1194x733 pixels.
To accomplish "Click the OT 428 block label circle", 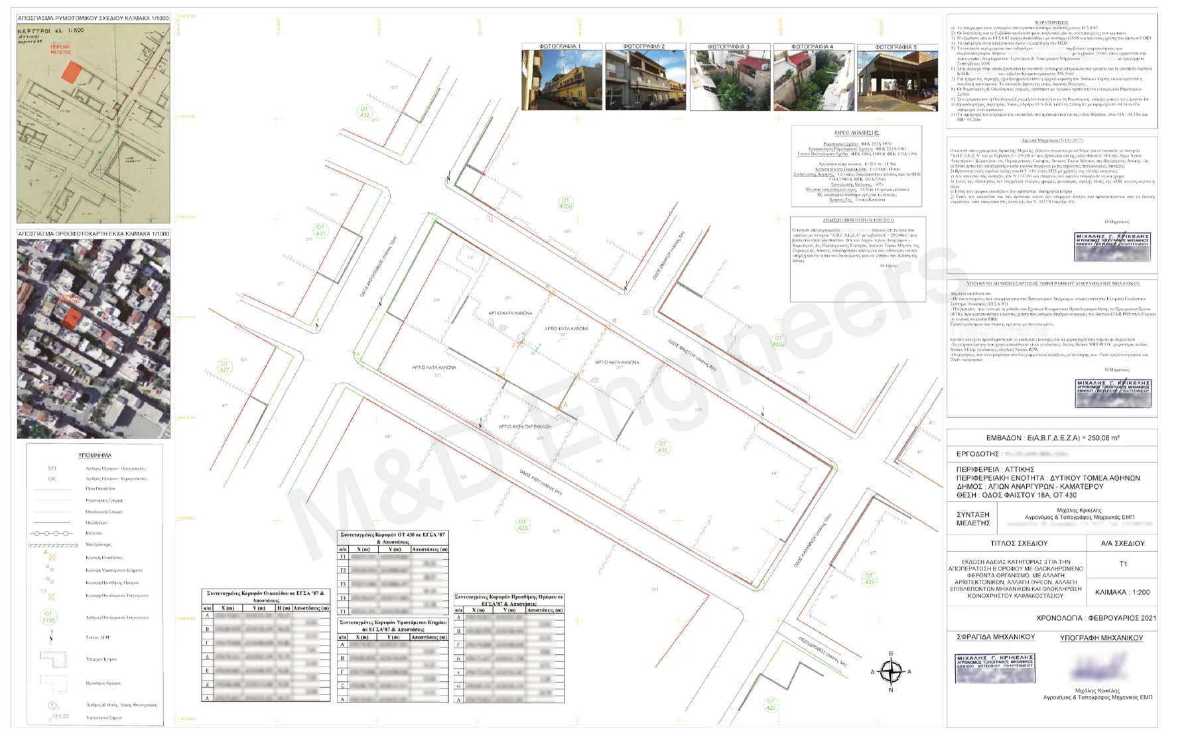I will [523, 525].
